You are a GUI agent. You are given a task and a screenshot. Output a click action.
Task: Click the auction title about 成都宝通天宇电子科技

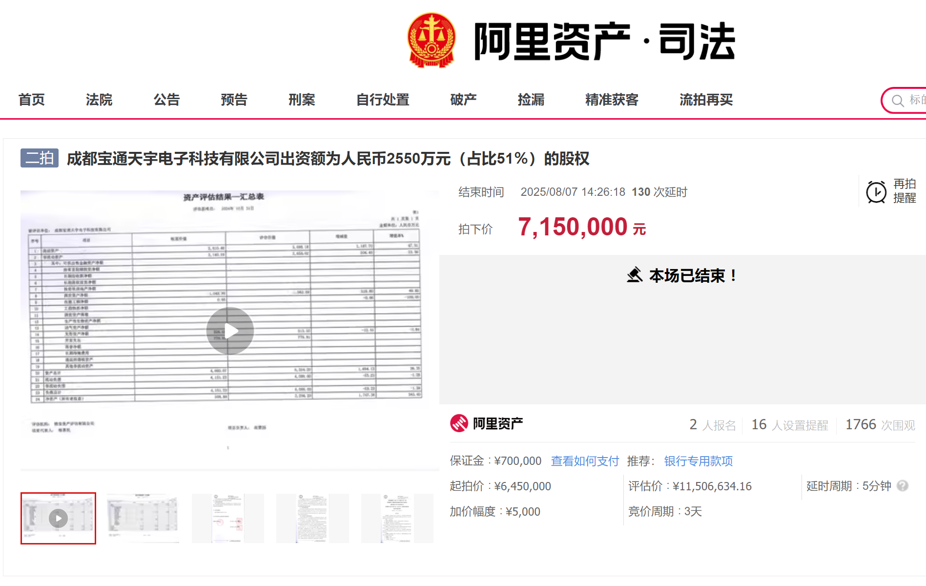pos(328,159)
